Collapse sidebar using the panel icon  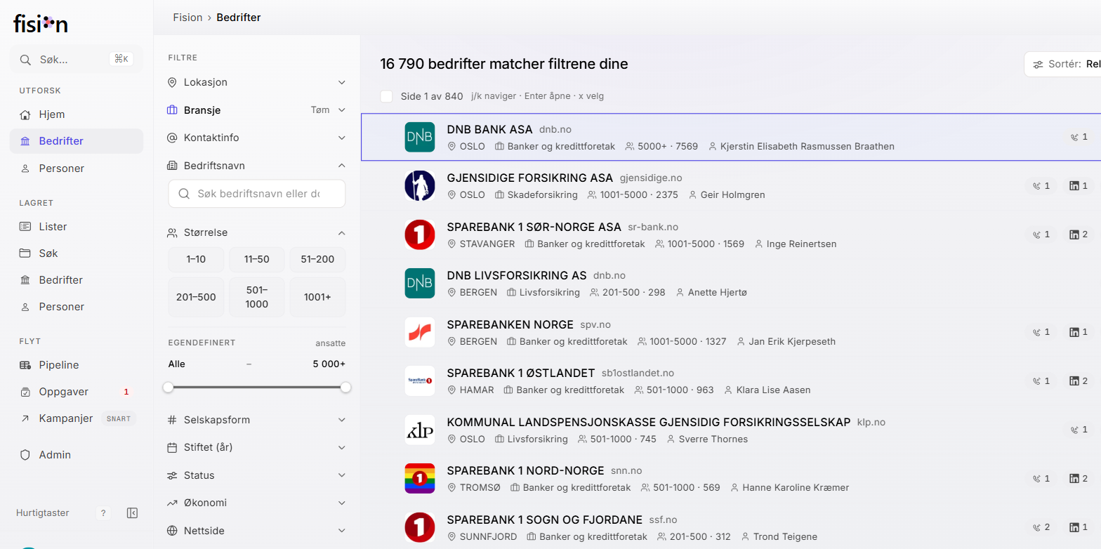(132, 513)
